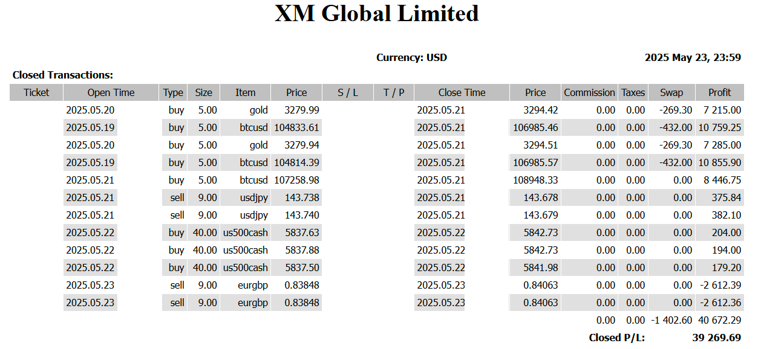761x349 pixels.
Task: Select the Swap column header
Action: [671, 92]
